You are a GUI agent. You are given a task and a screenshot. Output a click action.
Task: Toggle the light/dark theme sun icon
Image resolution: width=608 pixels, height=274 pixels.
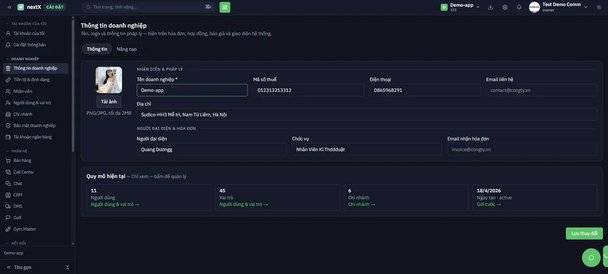pyautogui.click(x=599, y=7)
